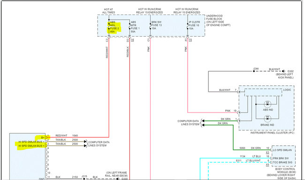The image size is (305, 180).
Task: Click the ON LEFT FRAME RAIL note
Action: [116, 174]
